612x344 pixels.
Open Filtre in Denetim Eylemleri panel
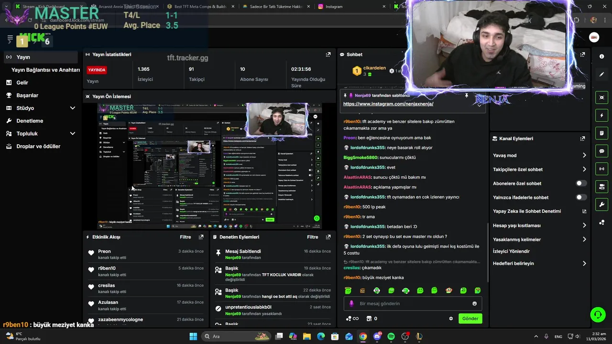pyautogui.click(x=312, y=237)
